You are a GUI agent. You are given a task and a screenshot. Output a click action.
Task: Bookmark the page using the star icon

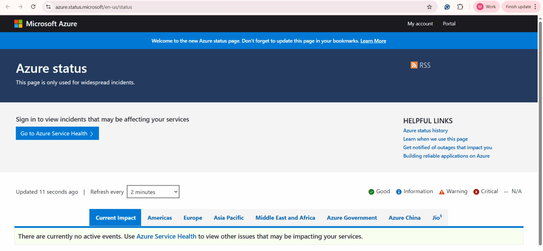(x=429, y=7)
